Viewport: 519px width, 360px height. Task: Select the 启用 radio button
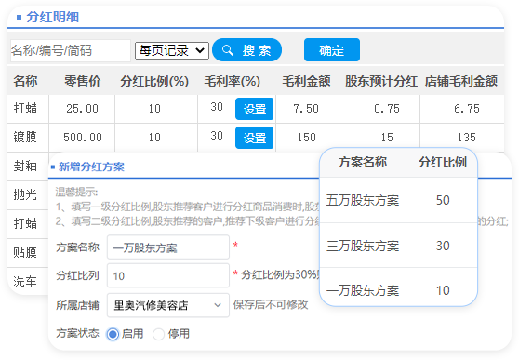point(113,334)
